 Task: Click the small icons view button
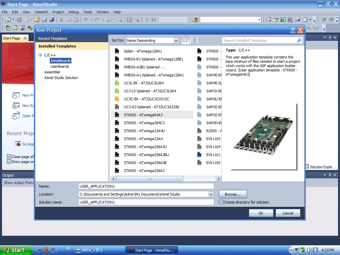(185, 40)
